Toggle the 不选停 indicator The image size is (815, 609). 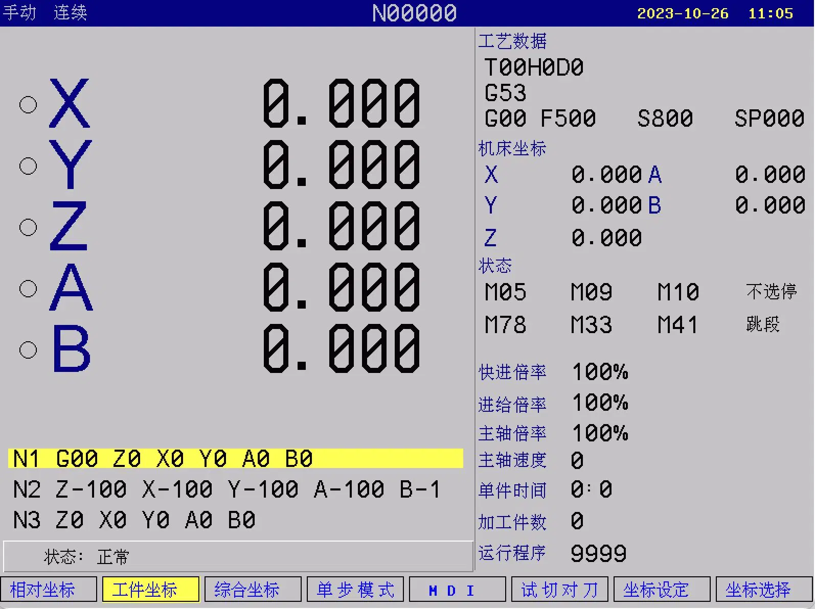772,292
